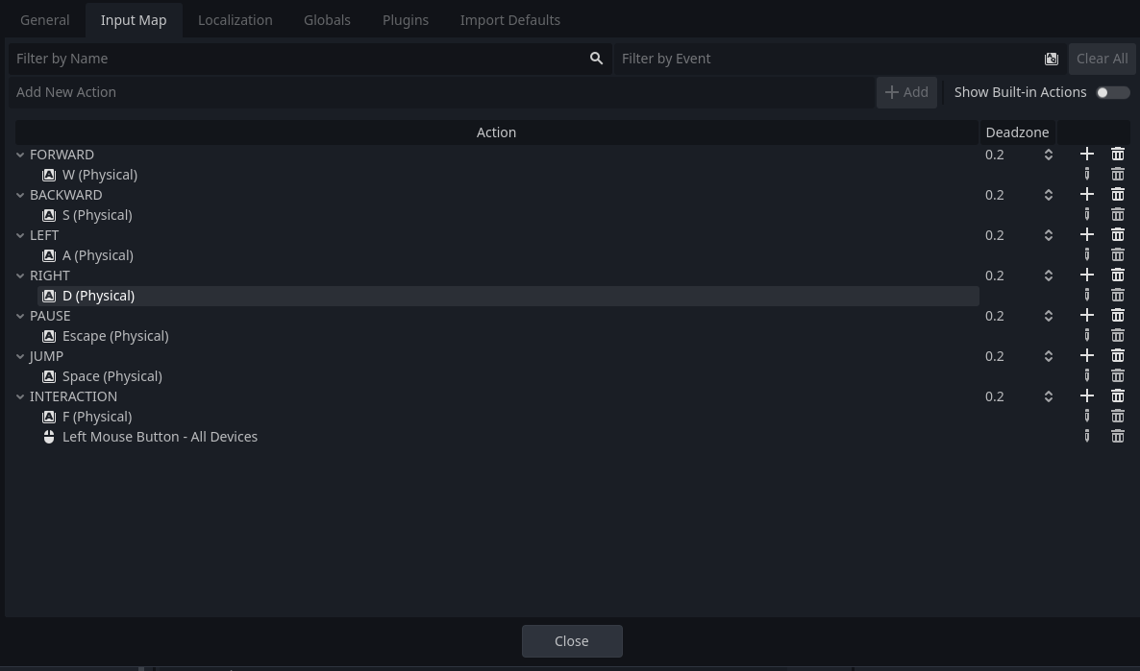Edit the W (Physical) key event

(1086, 175)
